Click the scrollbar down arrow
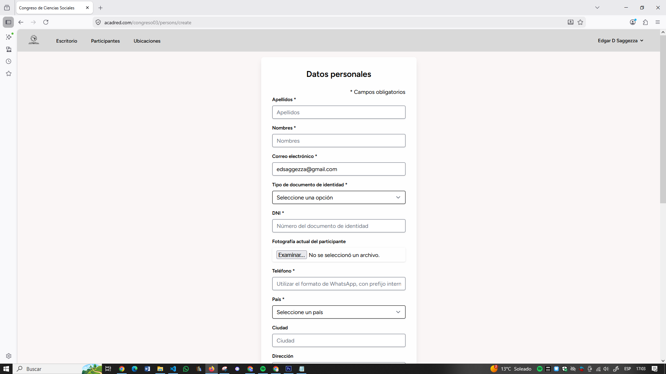The height and width of the screenshot is (374, 666). click(663, 360)
